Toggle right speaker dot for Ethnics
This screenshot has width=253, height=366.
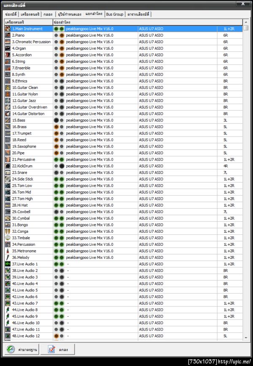click(62, 81)
